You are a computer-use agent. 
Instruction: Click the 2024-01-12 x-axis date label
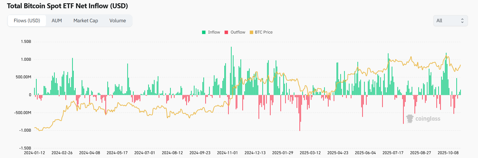tap(34, 153)
